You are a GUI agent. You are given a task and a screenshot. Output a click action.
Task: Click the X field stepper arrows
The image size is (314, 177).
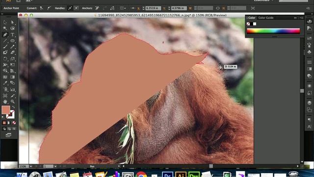143,8
